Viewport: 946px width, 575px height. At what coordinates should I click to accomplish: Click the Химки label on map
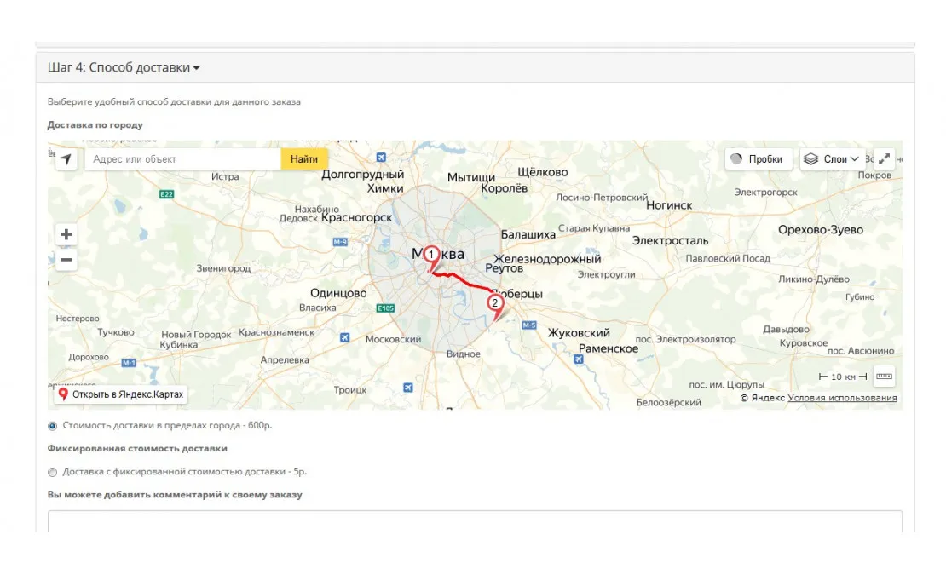(385, 188)
